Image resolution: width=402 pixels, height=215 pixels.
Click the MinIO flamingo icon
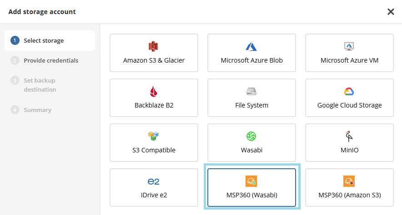349,136
